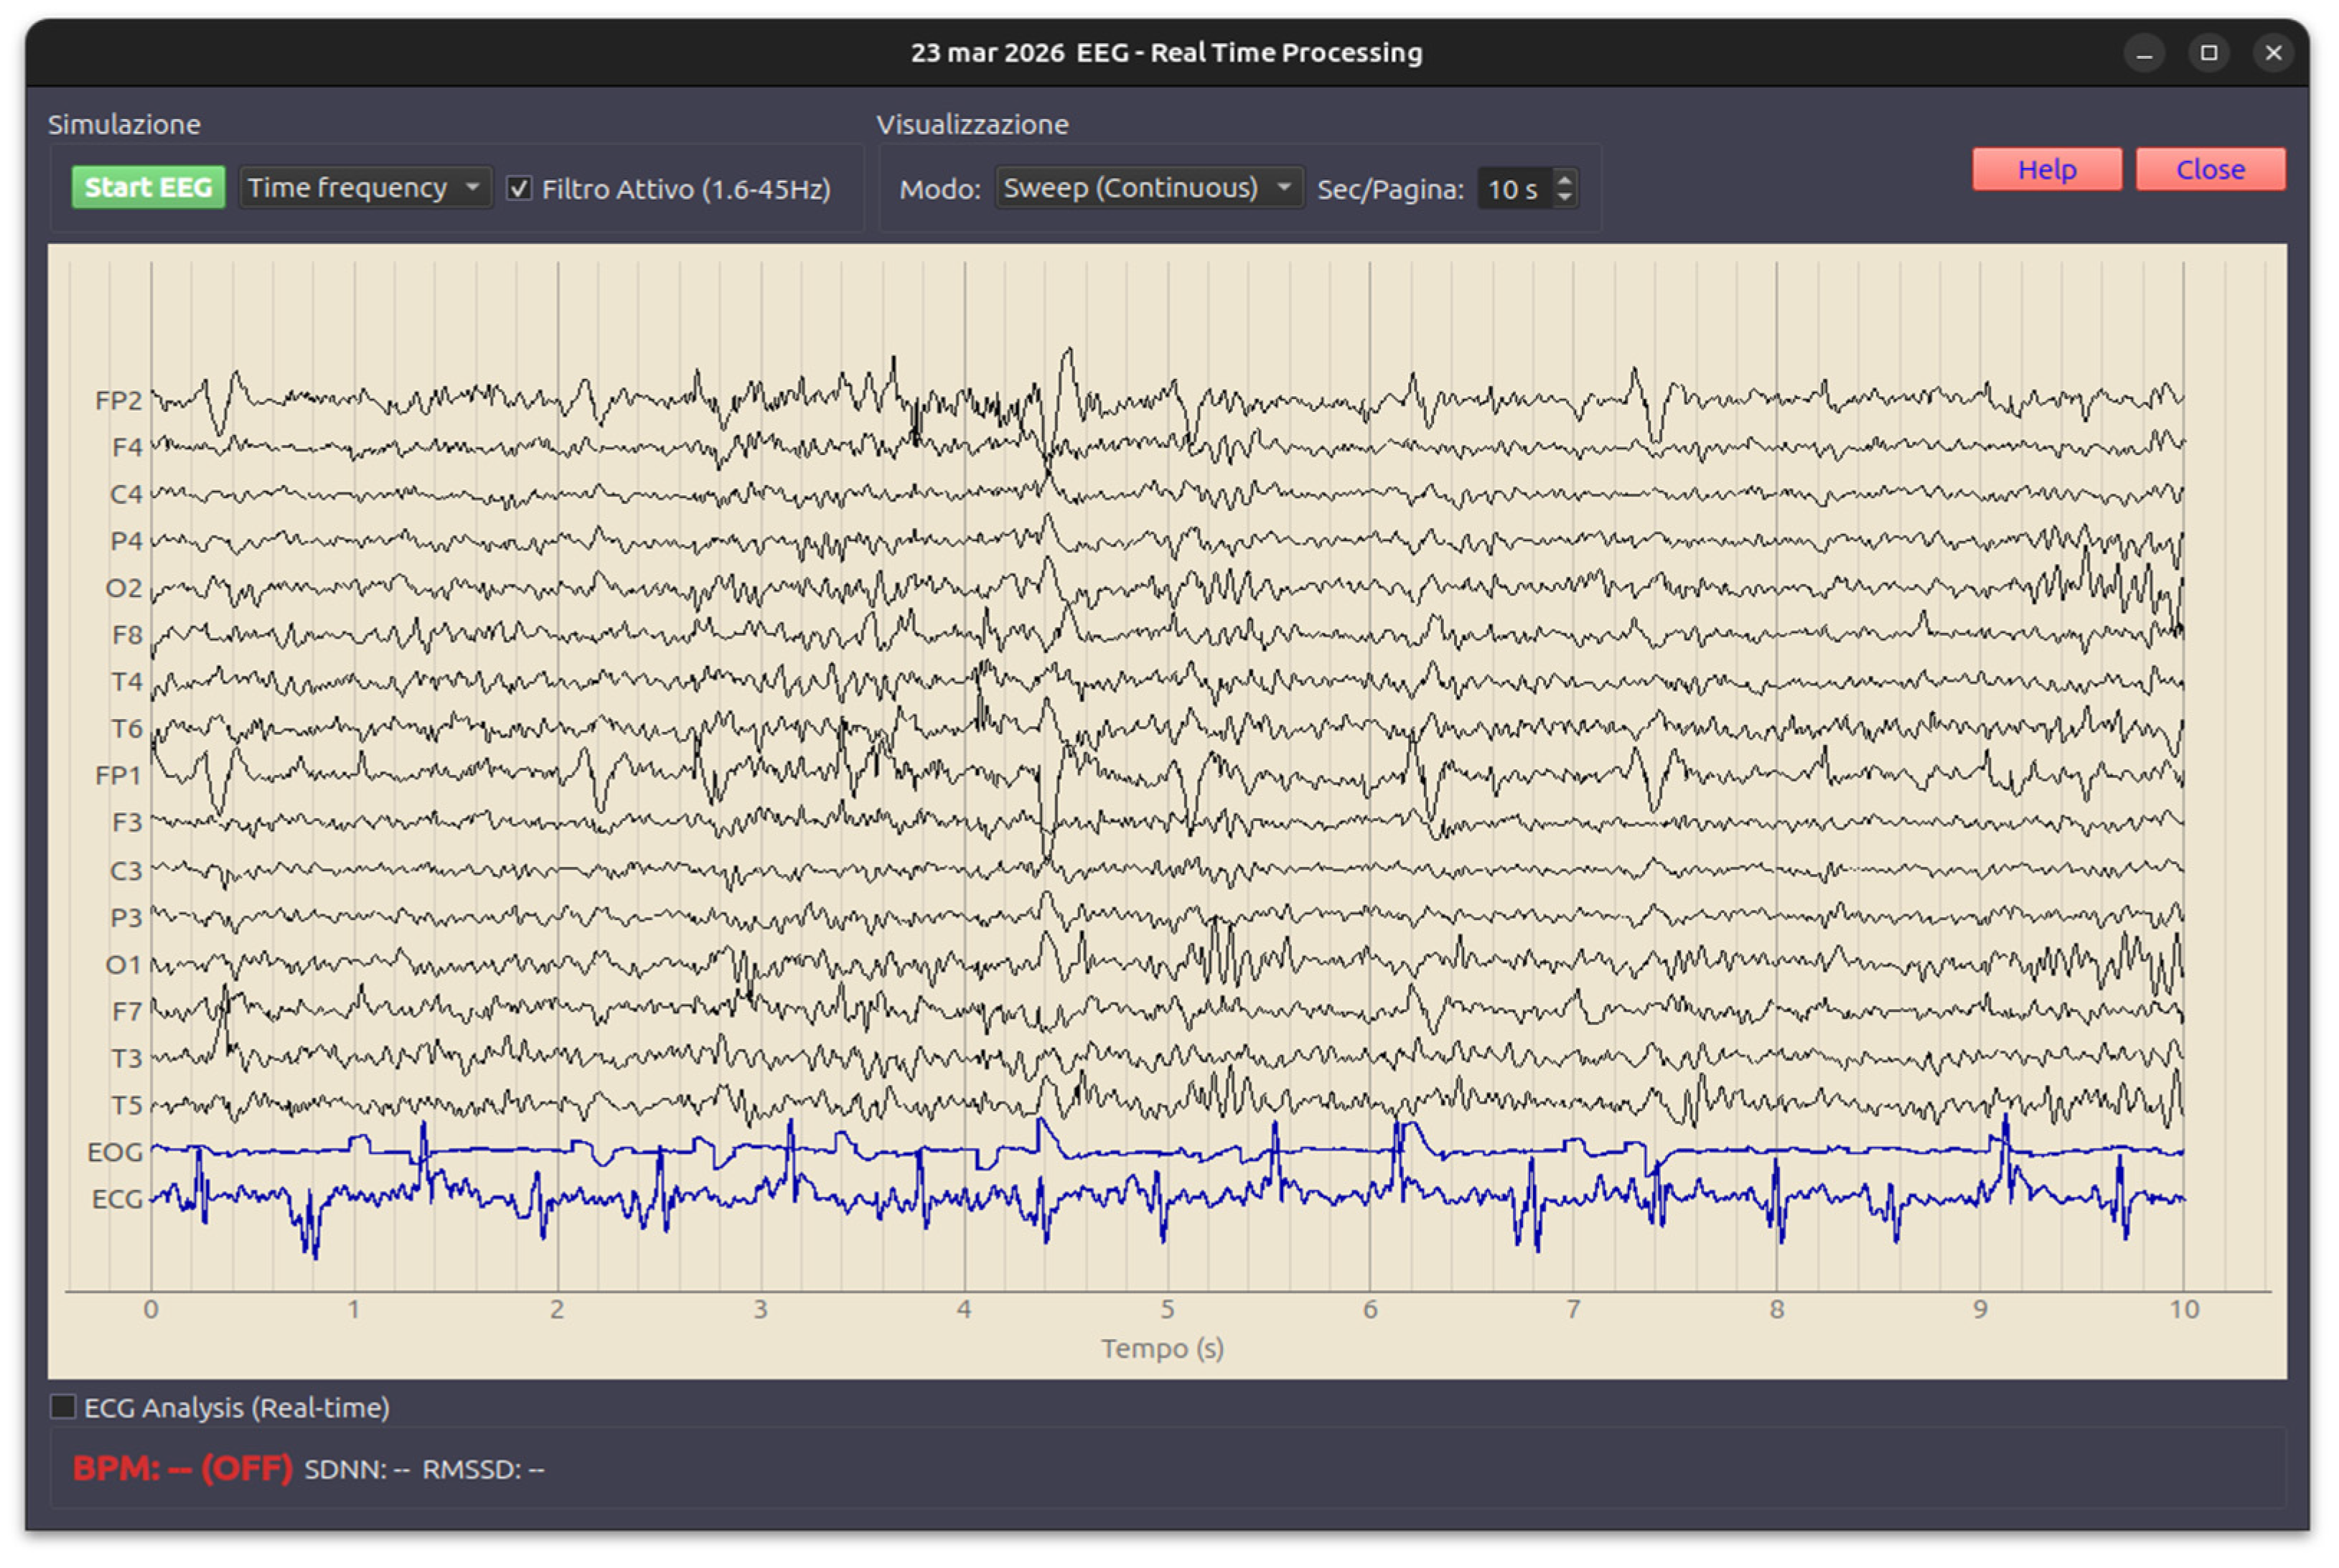Click the T3 channel label

pos(126,1059)
